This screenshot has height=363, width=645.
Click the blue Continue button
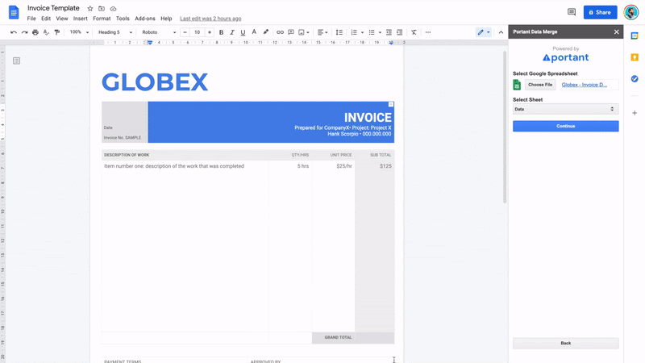pyautogui.click(x=566, y=126)
